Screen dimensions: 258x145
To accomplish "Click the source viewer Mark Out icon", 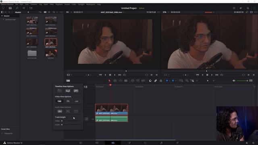I will 156,75.
